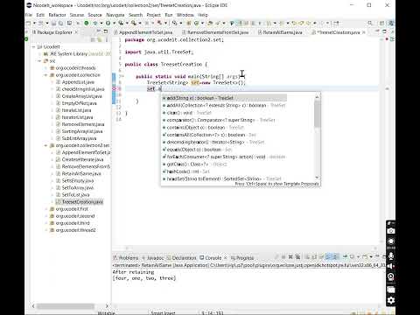Viewport: 420px width, 315px height.
Task: Open dropdown arrow next to Run button
Action: coord(115,23)
